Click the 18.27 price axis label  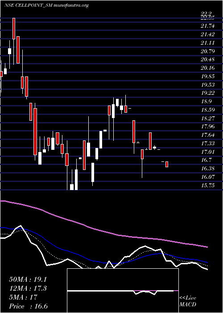[208, 118]
